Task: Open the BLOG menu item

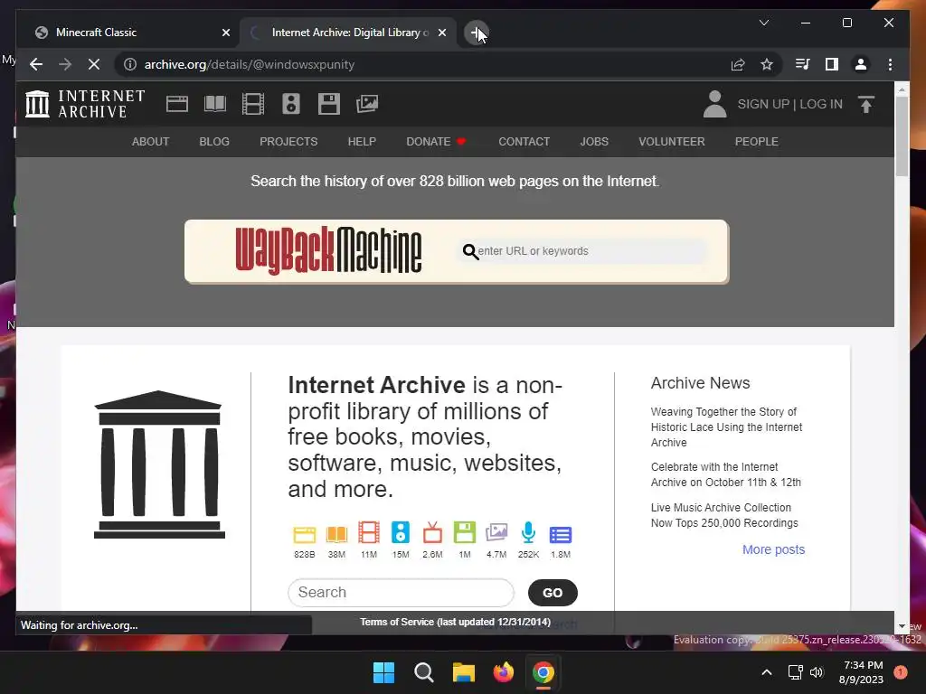Action: click(214, 142)
